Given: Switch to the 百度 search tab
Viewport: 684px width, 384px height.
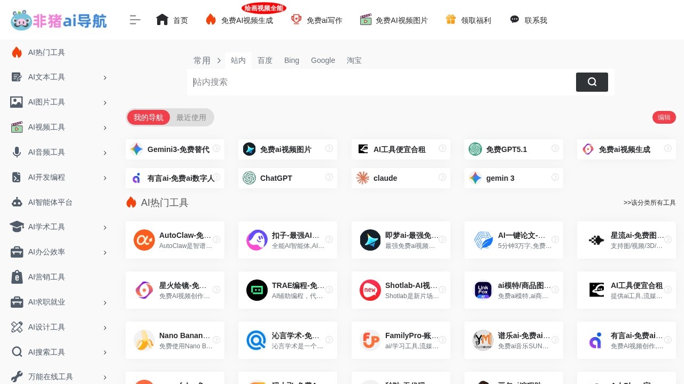Looking at the screenshot, I should 265,60.
